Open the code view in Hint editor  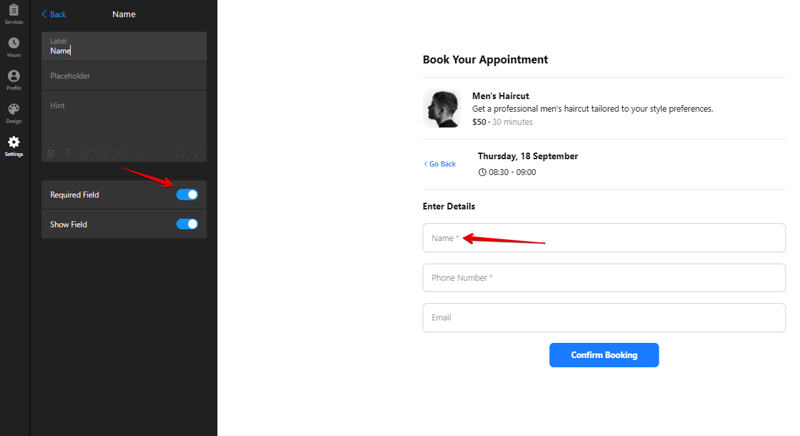(x=180, y=154)
